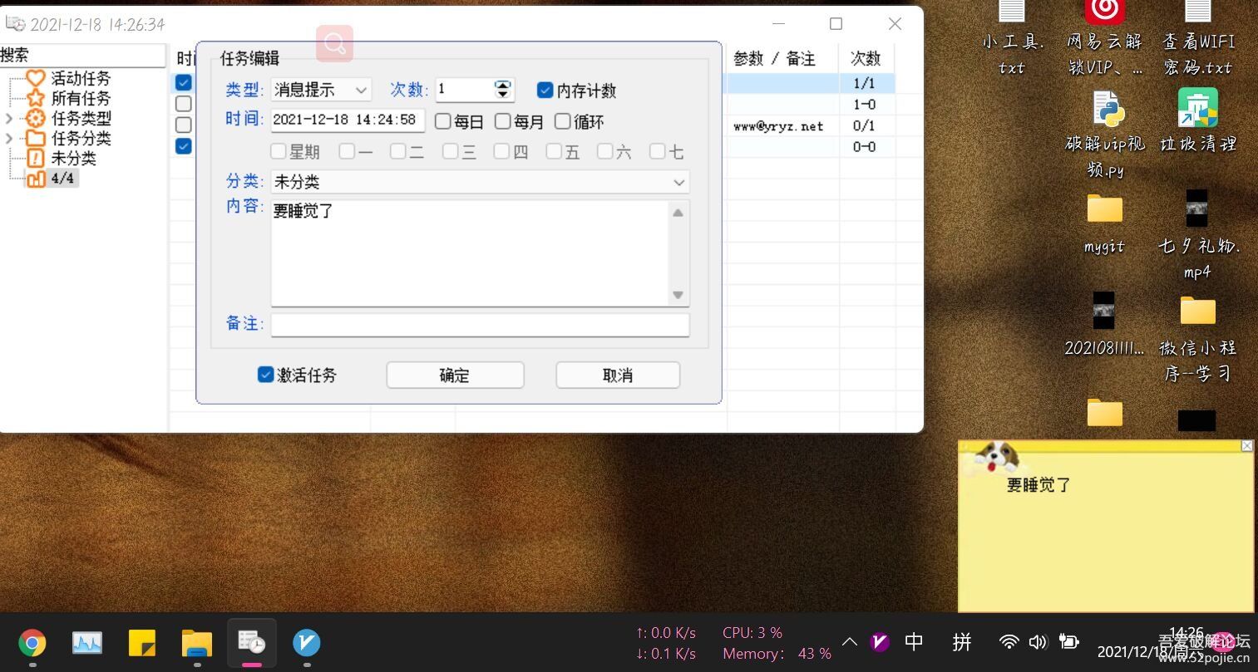This screenshot has width=1258, height=672.
Task: Select the 所有任务 star icon
Action: (x=35, y=98)
